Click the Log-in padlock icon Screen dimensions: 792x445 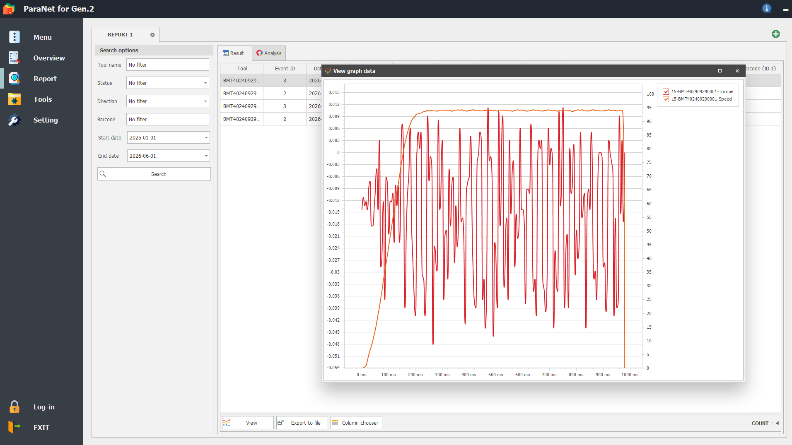point(14,407)
